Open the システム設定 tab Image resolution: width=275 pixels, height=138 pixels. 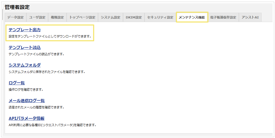[110, 17]
